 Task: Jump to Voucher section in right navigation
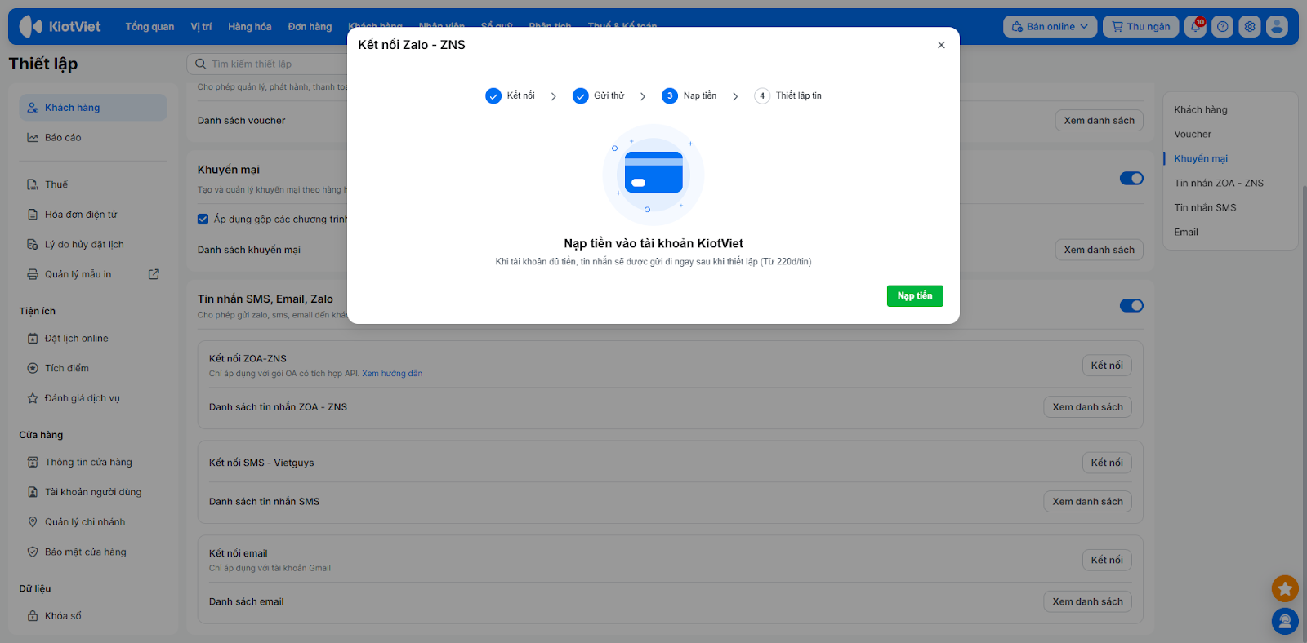coord(1193,135)
